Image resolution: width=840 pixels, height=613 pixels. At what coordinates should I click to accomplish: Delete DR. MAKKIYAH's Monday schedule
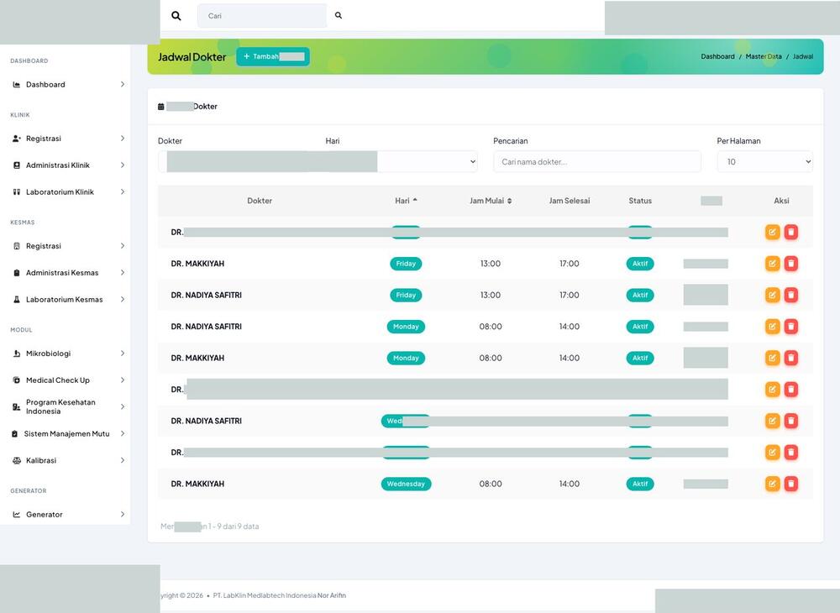[x=790, y=358]
